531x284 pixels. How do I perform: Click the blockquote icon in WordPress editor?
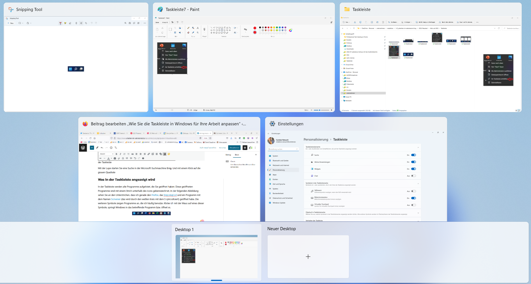pyautogui.click(x=132, y=154)
